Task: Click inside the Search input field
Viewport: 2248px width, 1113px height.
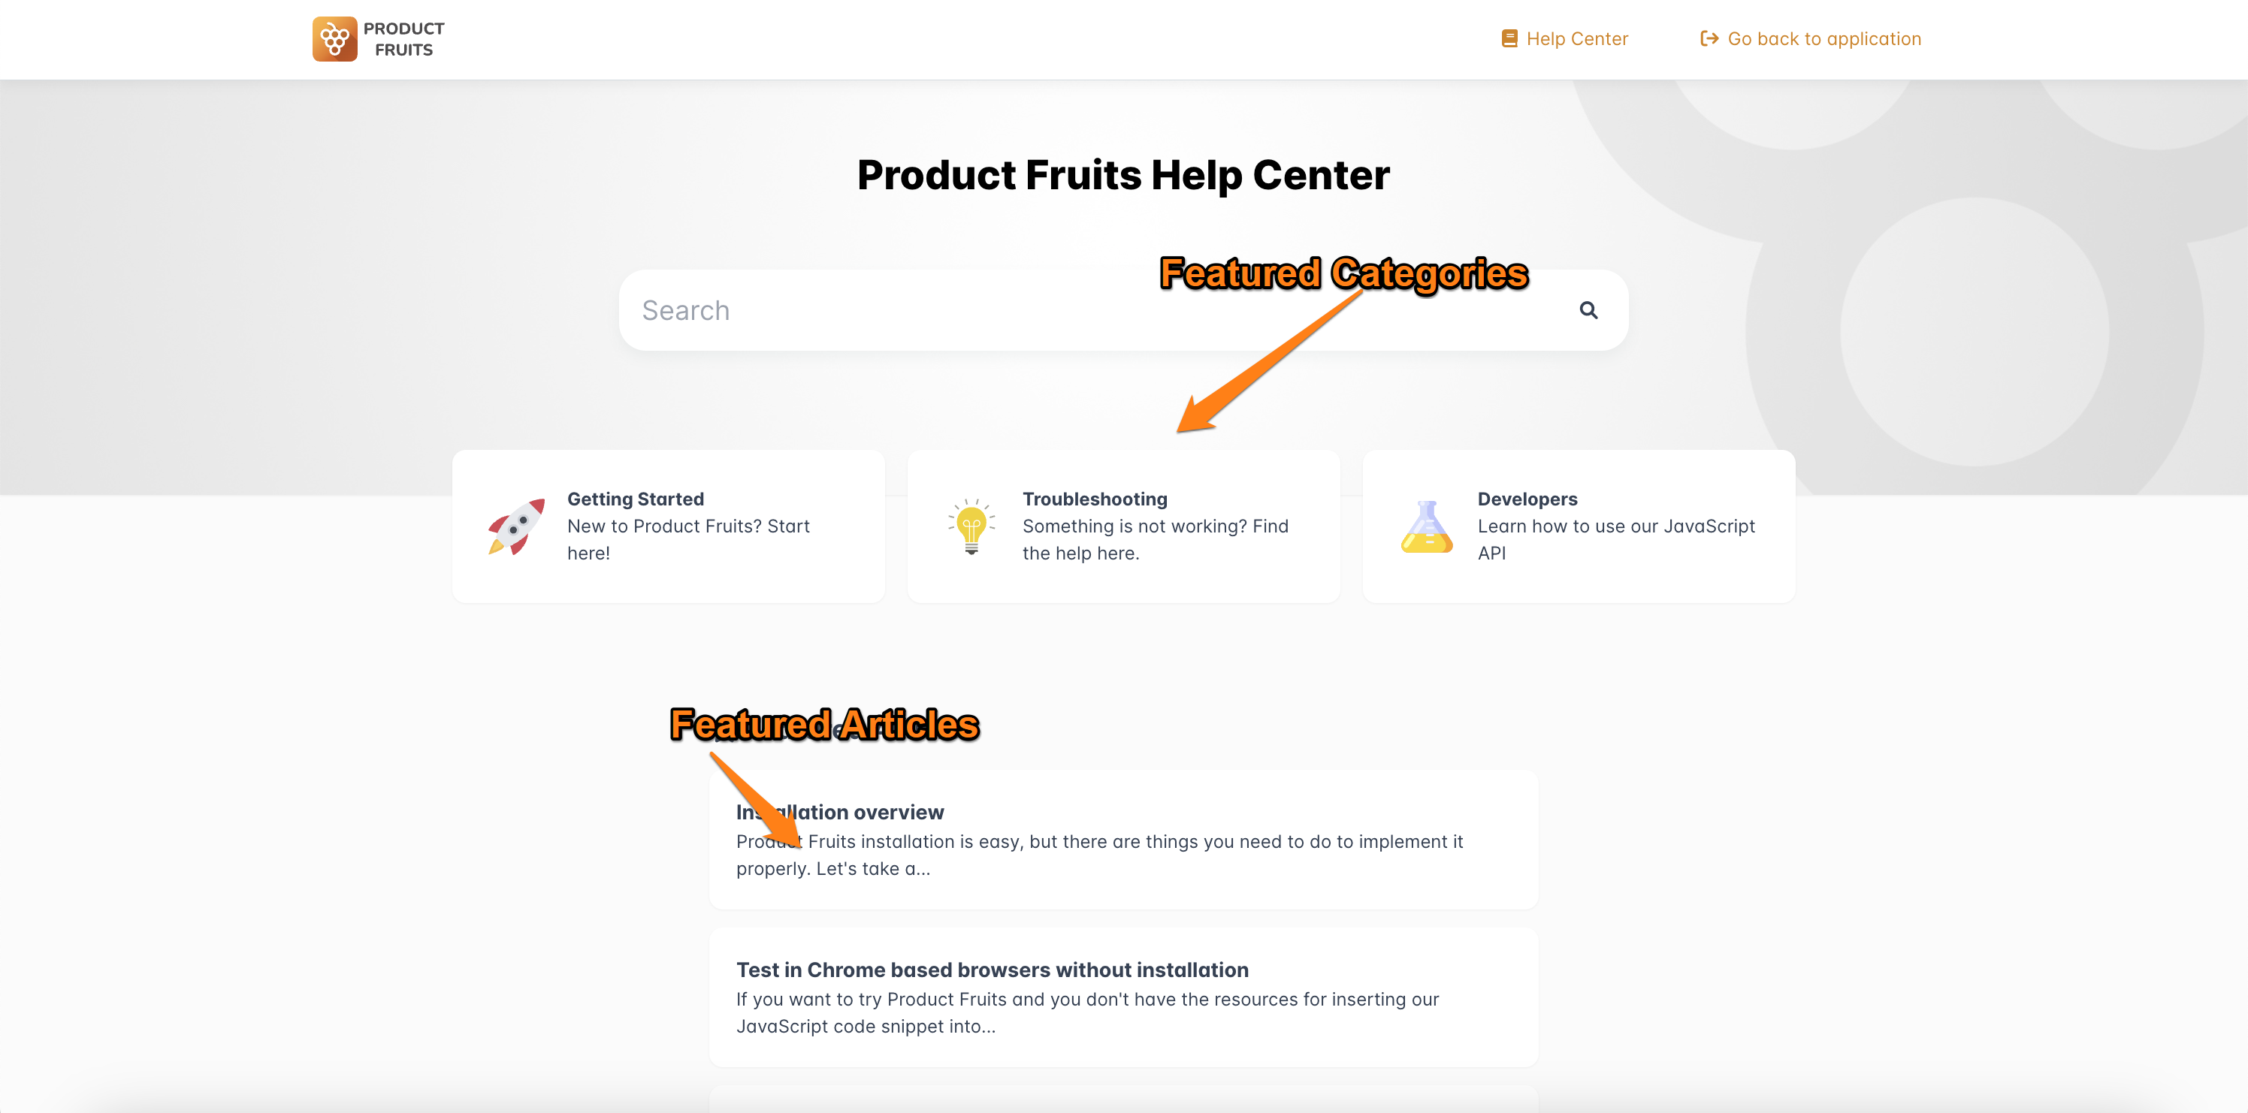Action: click(960, 310)
